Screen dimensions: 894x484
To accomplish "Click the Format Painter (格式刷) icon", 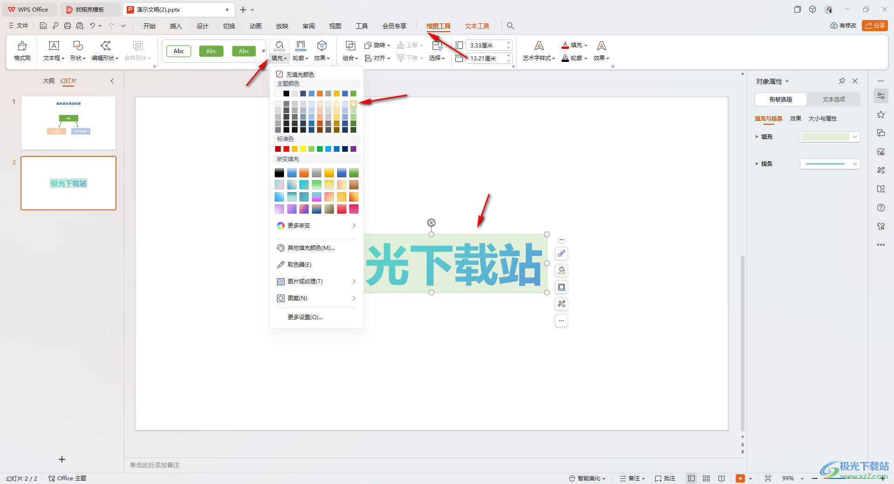I will click(x=22, y=46).
